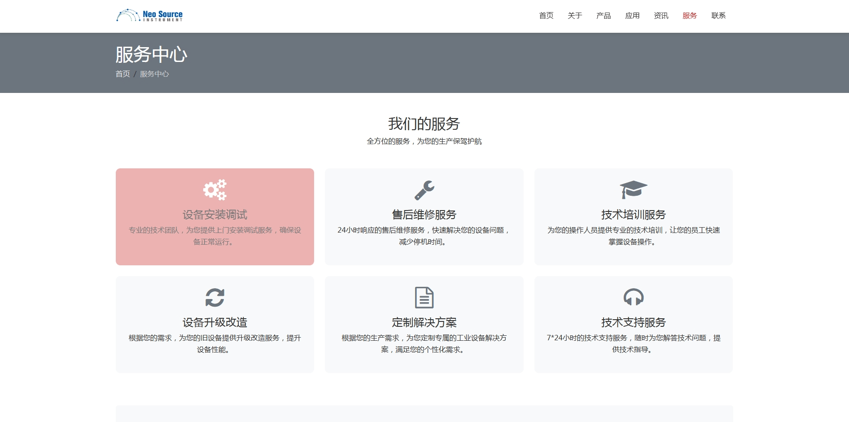The image size is (849, 422).
Task: Select the highlighted 服务 nav item
Action: click(x=690, y=16)
